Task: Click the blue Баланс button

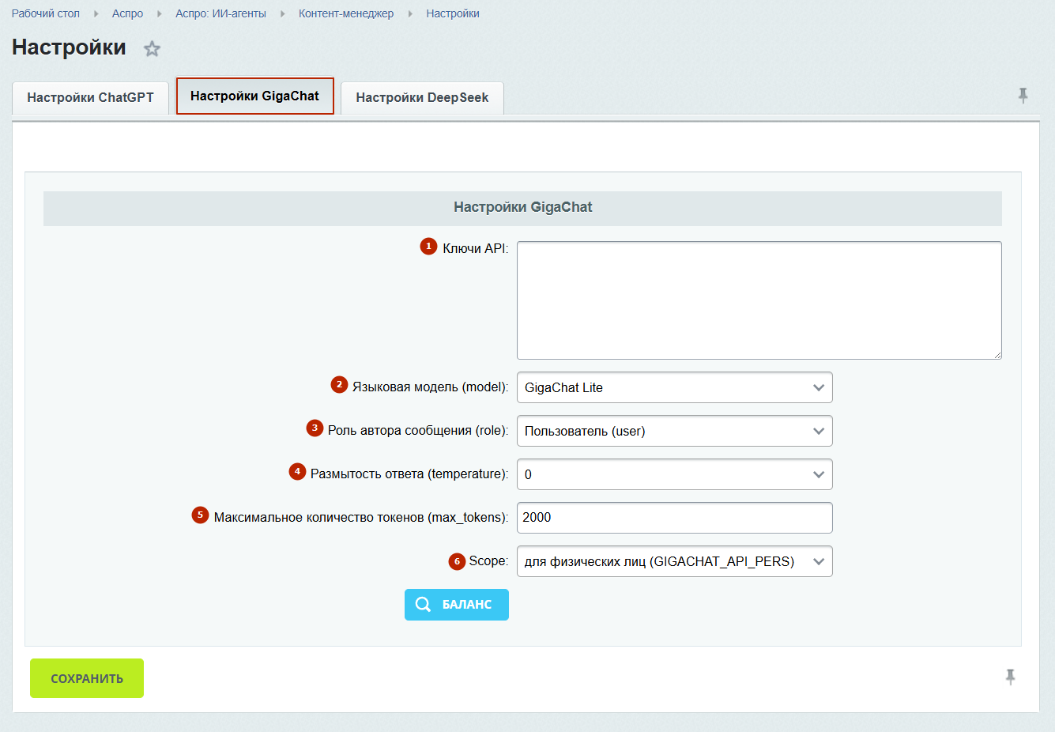Action: click(x=457, y=605)
